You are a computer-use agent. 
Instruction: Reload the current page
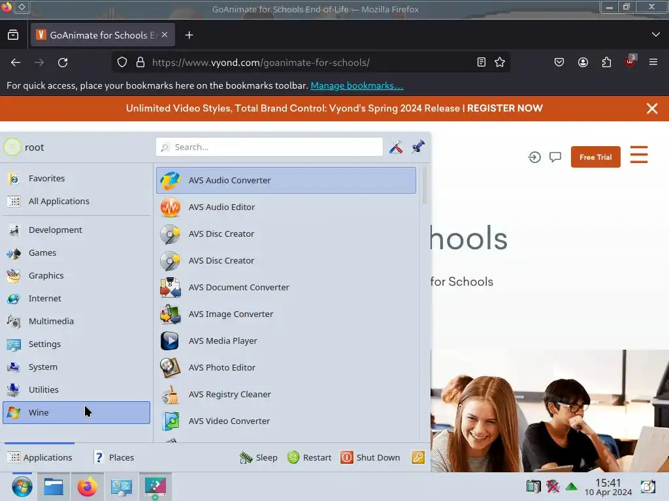coord(63,63)
